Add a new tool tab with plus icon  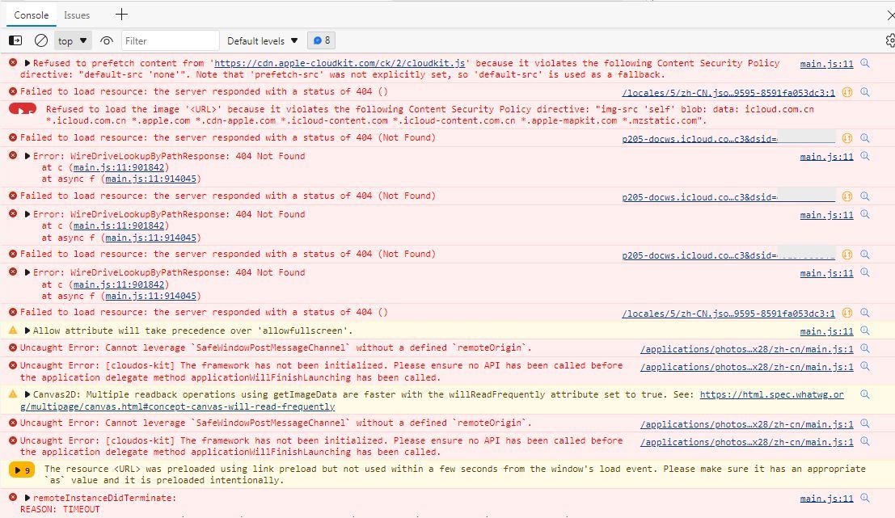(121, 15)
